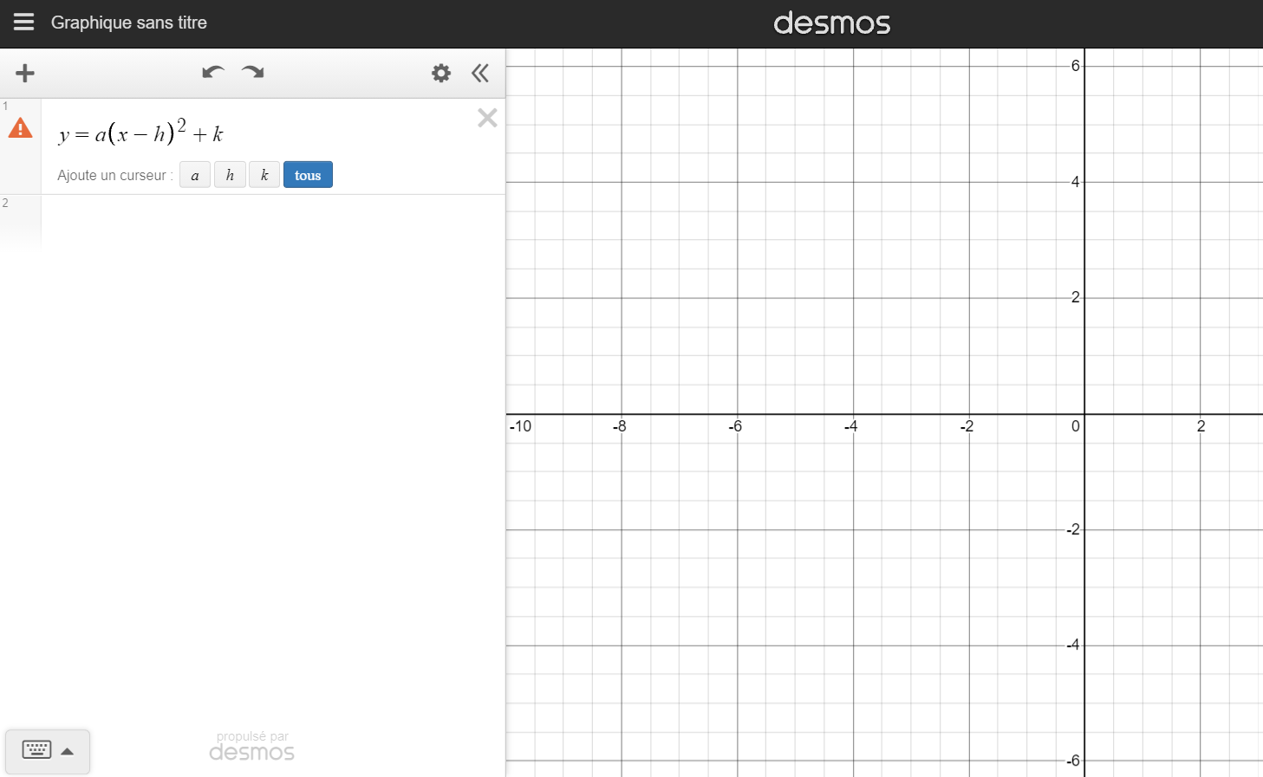The image size is (1263, 777).
Task: Collapse the expression list panel
Action: (480, 74)
